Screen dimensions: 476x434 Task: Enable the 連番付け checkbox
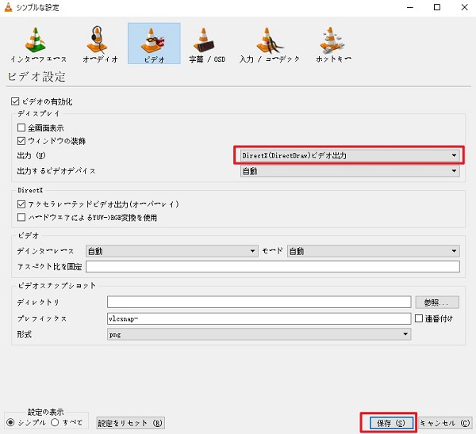tap(419, 318)
